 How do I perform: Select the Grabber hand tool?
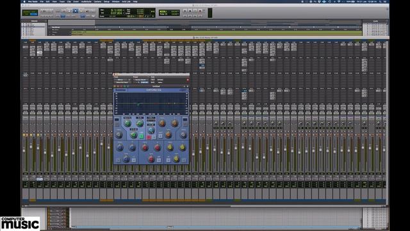tap(81, 11)
